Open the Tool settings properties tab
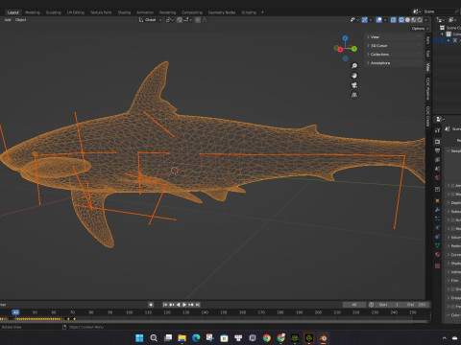This screenshot has width=461, height=345. click(x=437, y=130)
